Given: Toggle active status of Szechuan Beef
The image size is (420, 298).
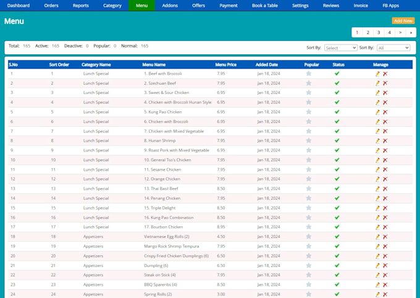Looking at the screenshot, I should (x=337, y=83).
